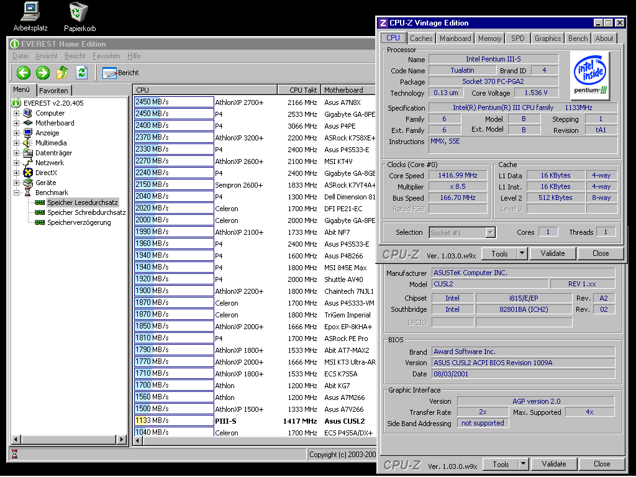Expand the Computer tree node
Viewport: 636px width, 477px height.
(x=17, y=113)
